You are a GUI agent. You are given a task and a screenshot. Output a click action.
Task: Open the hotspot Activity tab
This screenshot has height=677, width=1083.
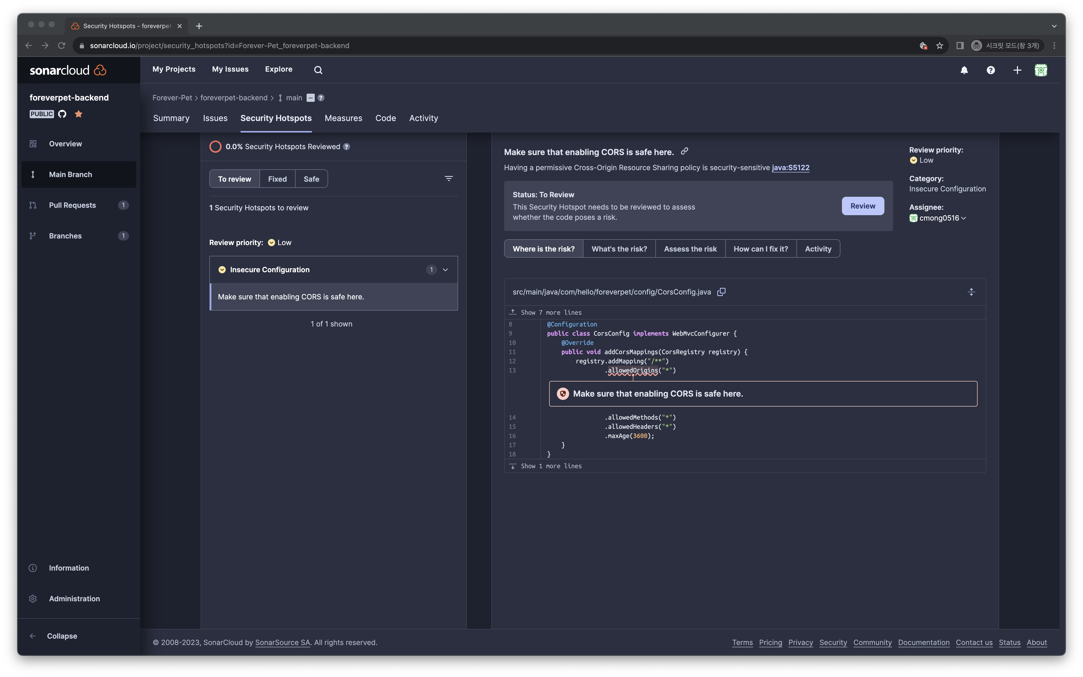click(818, 249)
